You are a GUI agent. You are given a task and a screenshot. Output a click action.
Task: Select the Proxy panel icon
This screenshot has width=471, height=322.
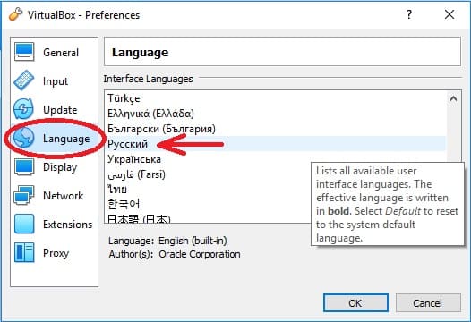(24, 252)
